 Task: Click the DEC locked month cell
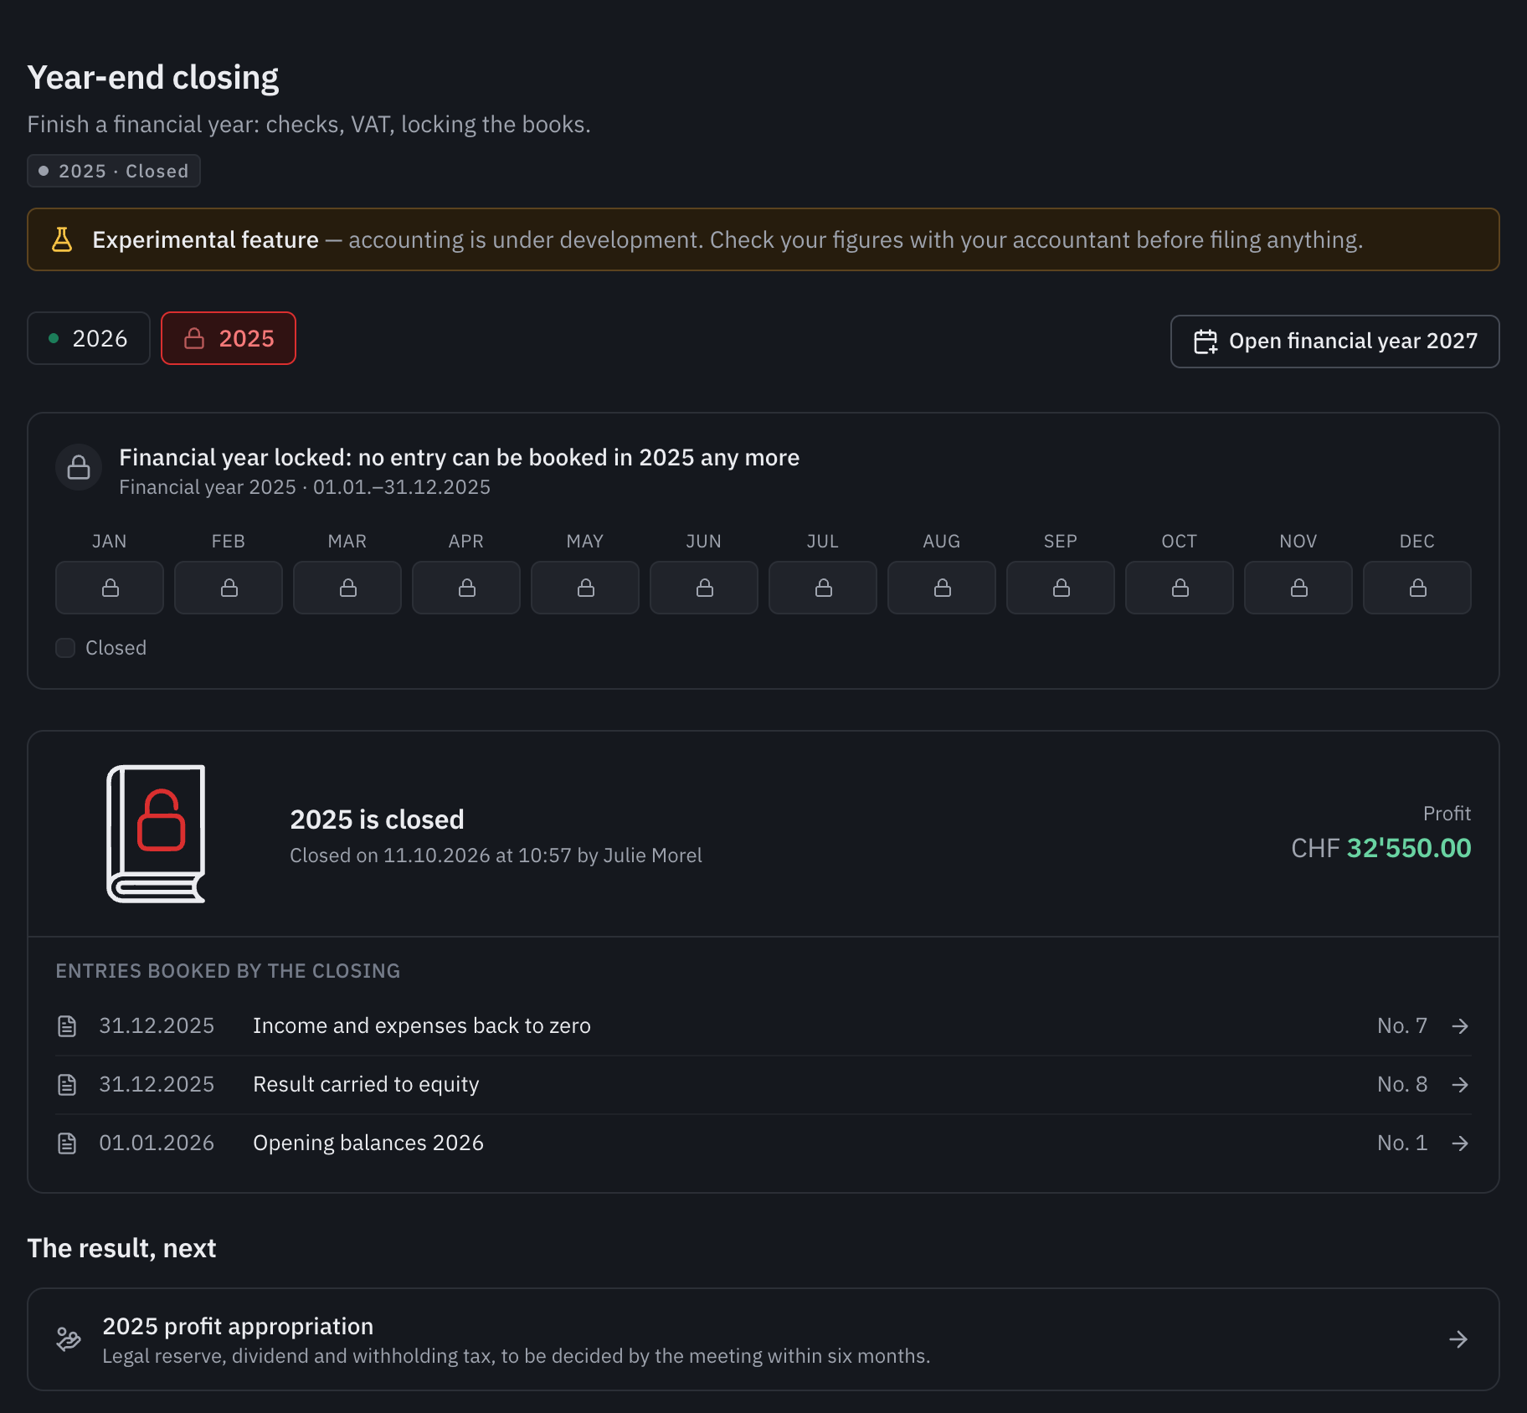(1417, 588)
